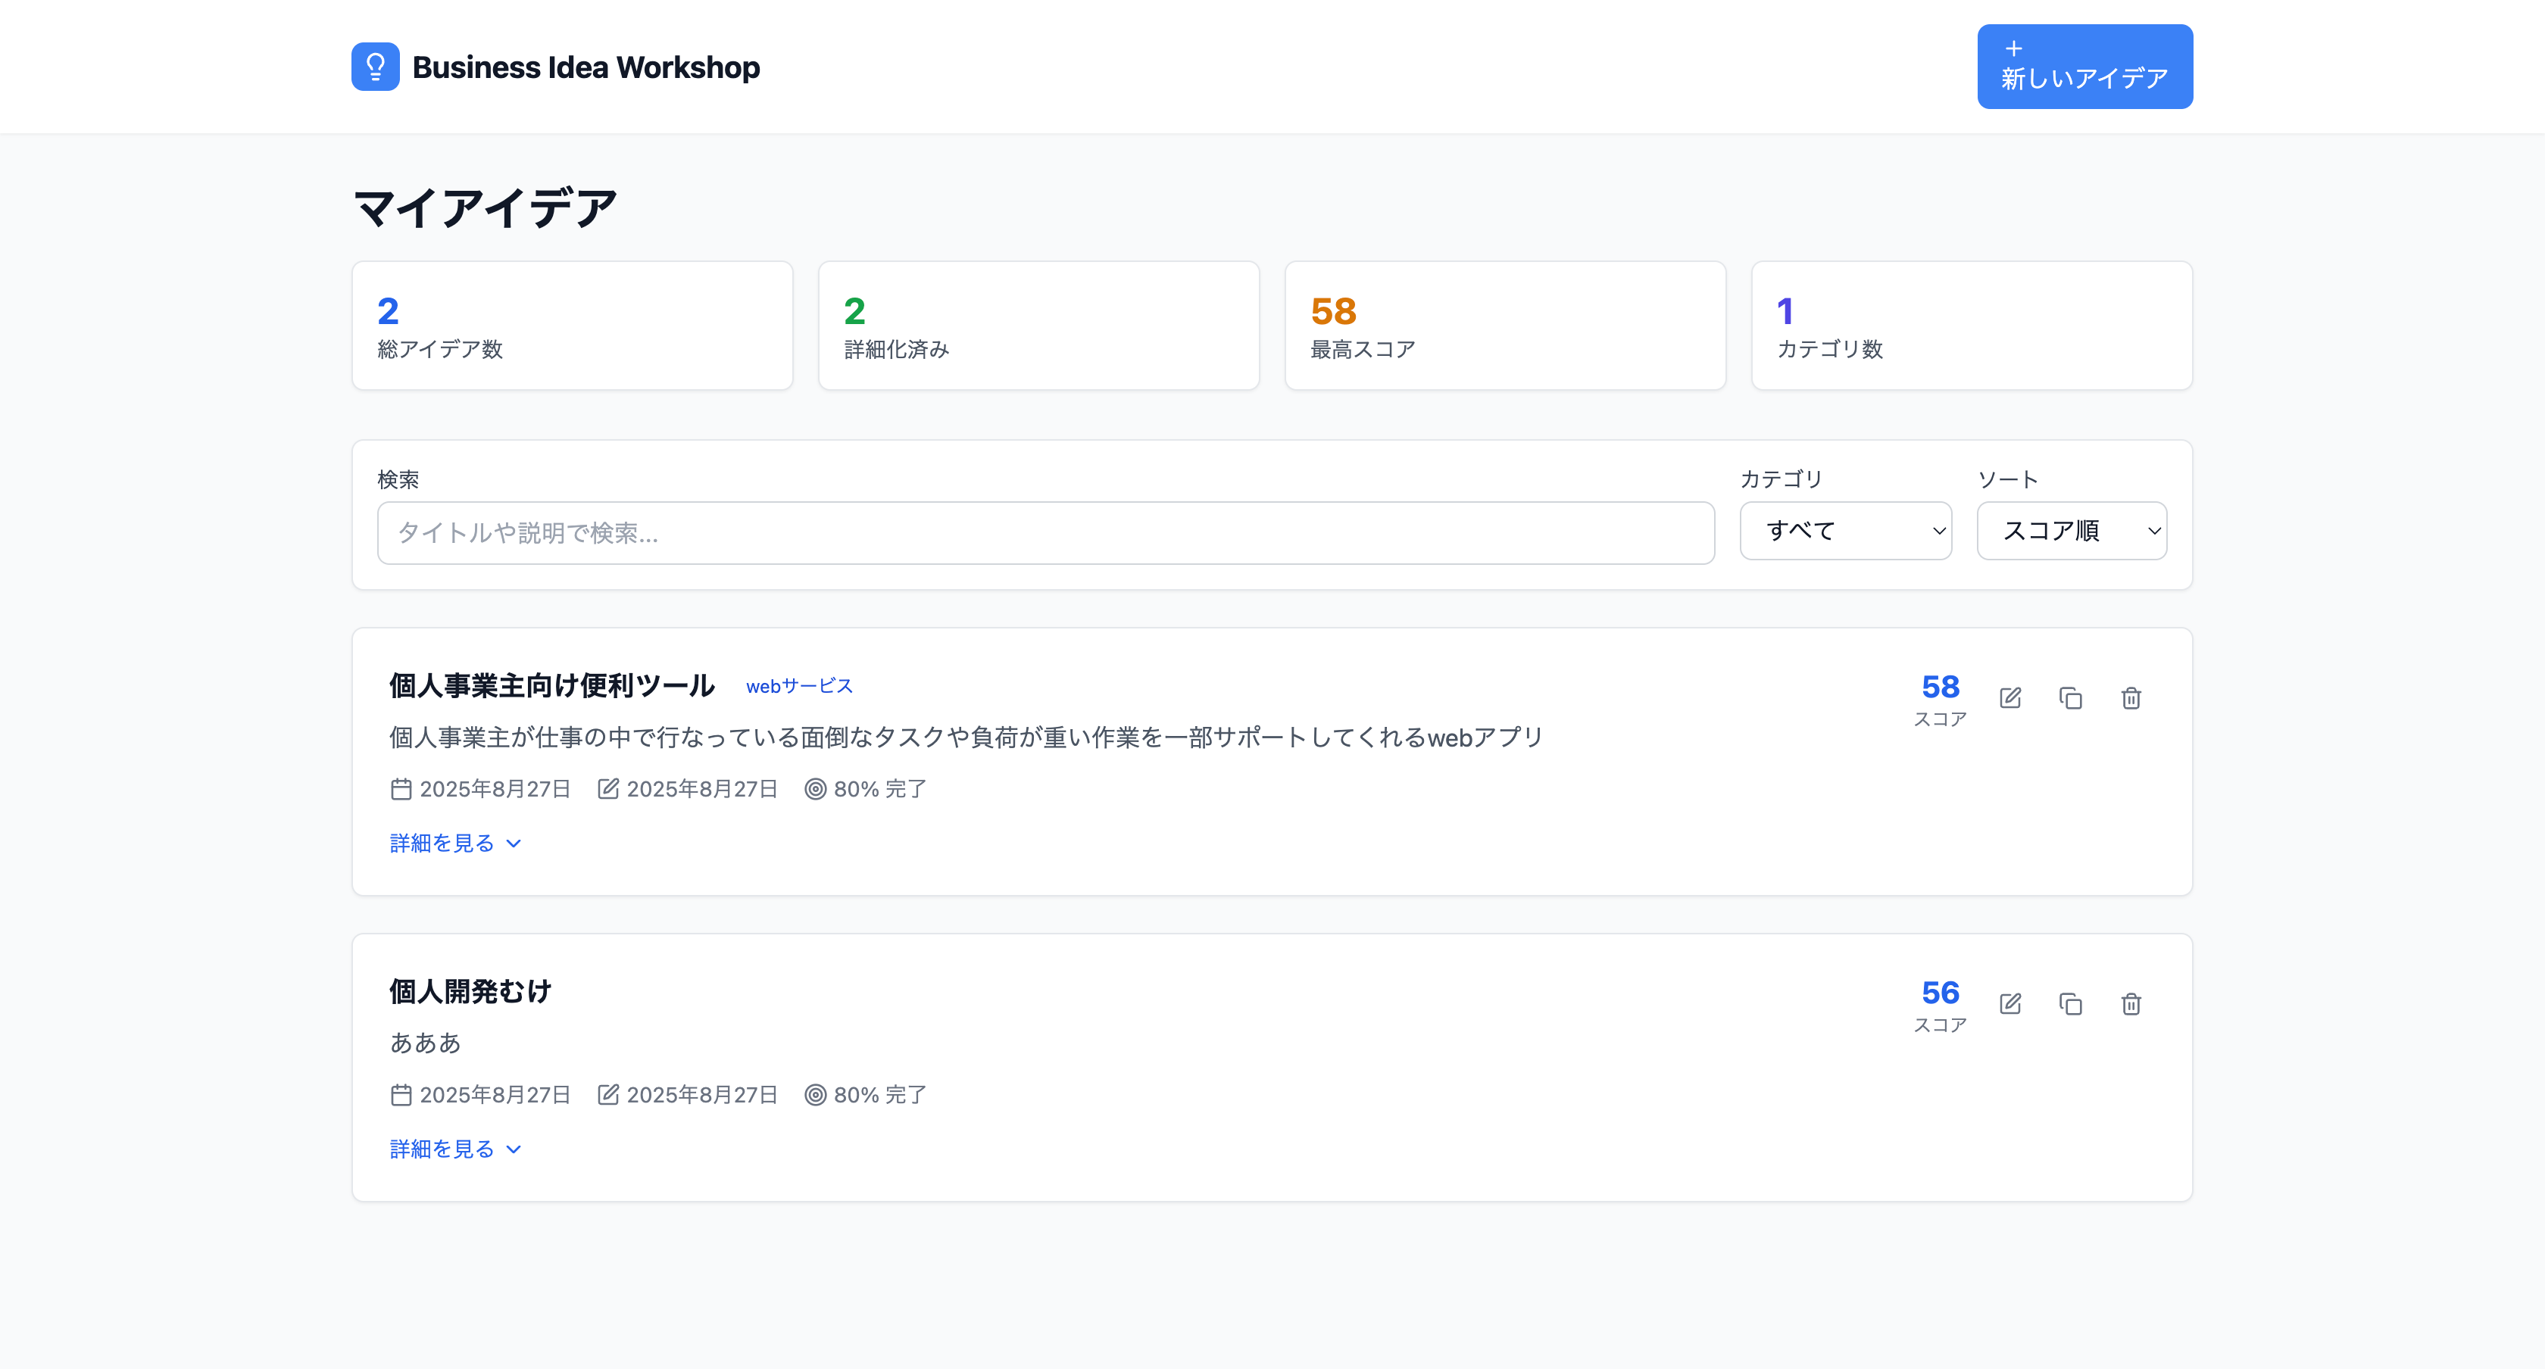Open the ソート dropdown showing スコア順
The height and width of the screenshot is (1369, 2545).
[2071, 531]
